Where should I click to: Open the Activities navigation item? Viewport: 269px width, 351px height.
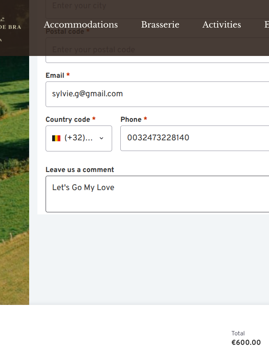(222, 25)
